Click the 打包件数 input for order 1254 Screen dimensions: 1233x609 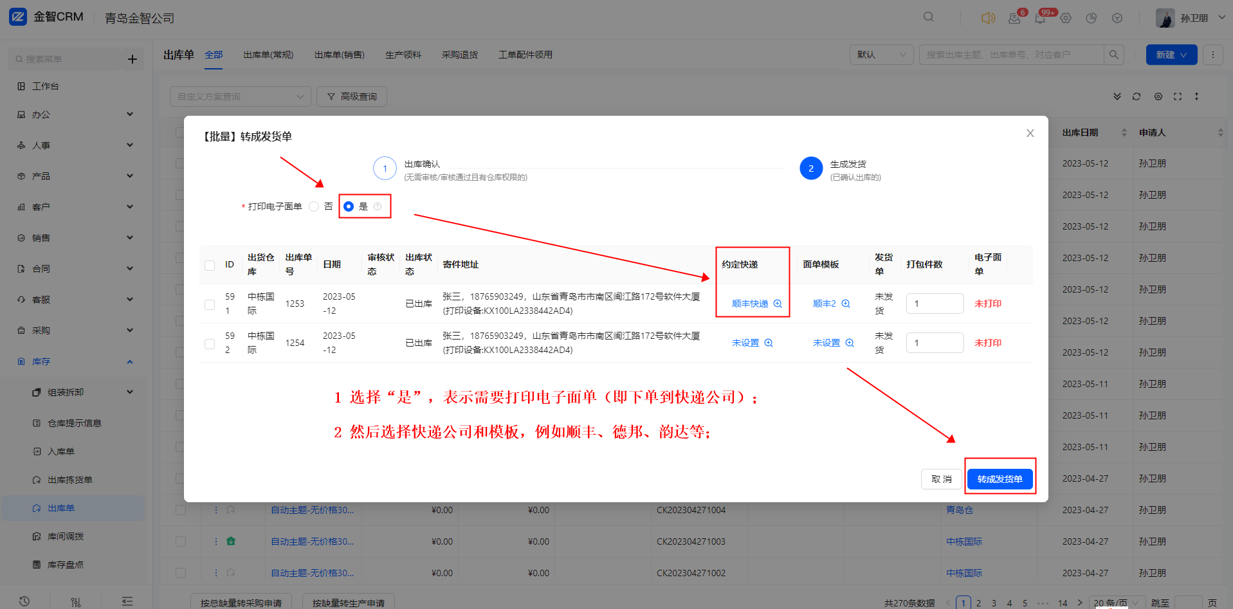pyautogui.click(x=935, y=343)
